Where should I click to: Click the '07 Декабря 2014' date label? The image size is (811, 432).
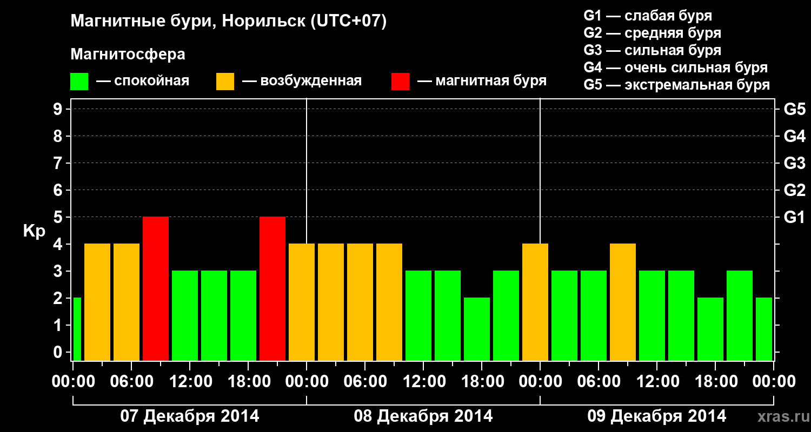tap(189, 416)
